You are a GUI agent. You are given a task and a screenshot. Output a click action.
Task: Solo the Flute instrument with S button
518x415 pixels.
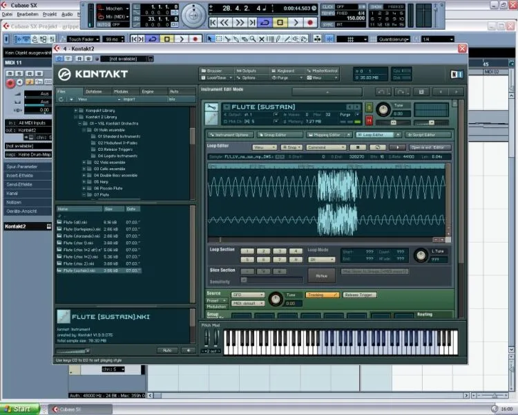[x=369, y=107]
